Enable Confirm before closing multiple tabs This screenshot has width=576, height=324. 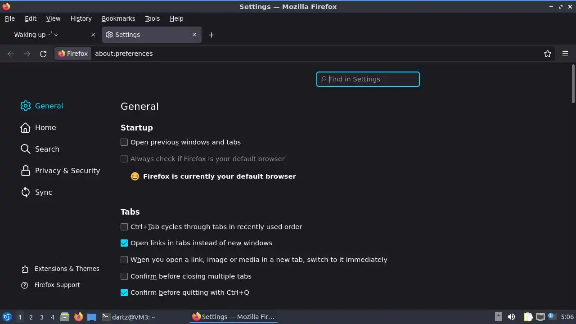point(124,276)
